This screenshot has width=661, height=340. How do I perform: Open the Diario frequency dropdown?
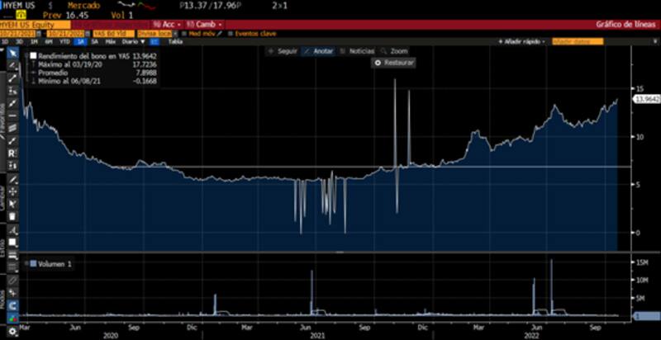(x=131, y=40)
